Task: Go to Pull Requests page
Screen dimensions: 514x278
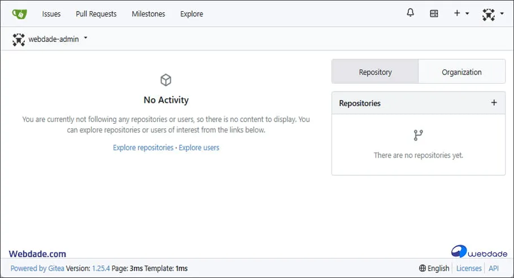Action: coord(96,14)
